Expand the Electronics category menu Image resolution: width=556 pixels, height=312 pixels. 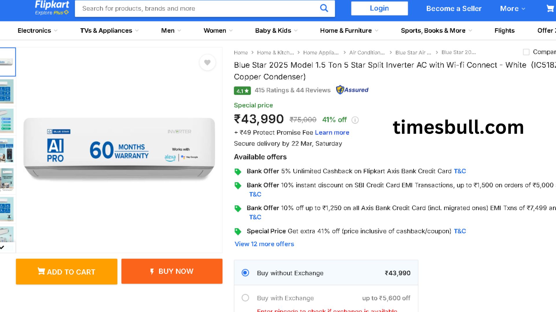point(37,31)
